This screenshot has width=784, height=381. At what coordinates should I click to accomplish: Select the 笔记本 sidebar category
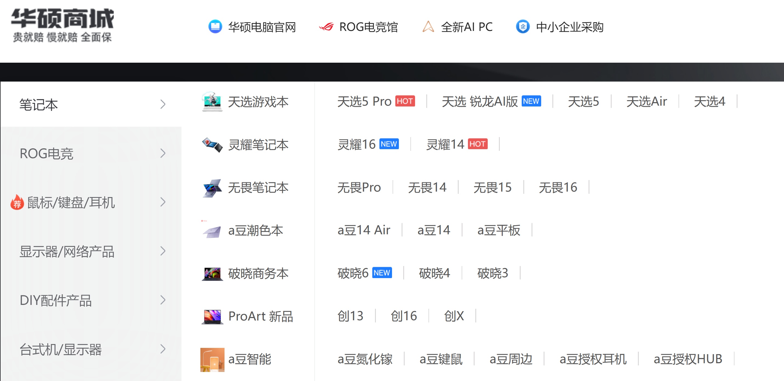[x=91, y=104]
